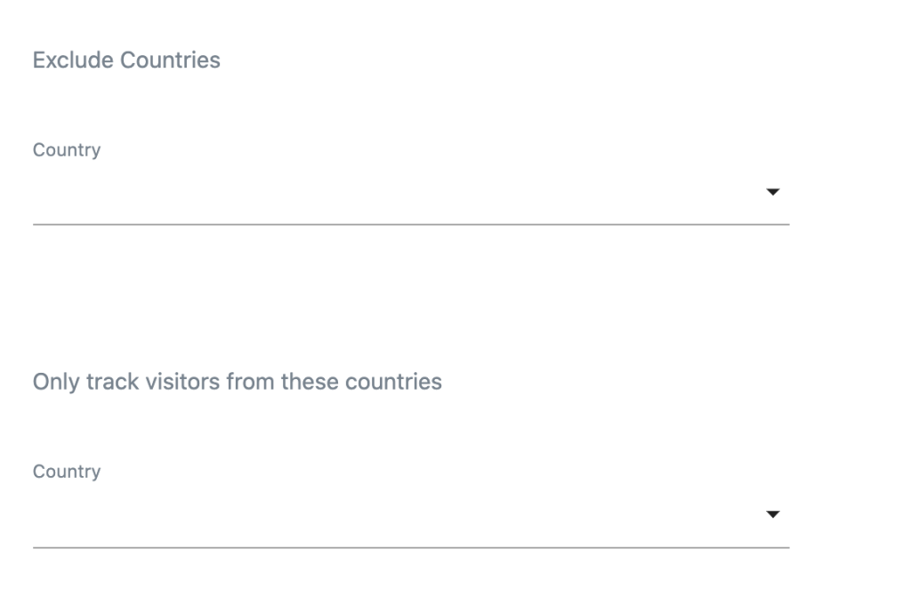Select the 'Exclude Countries' heading text
Image resolution: width=911 pixels, height=614 pixels.
pos(126,60)
